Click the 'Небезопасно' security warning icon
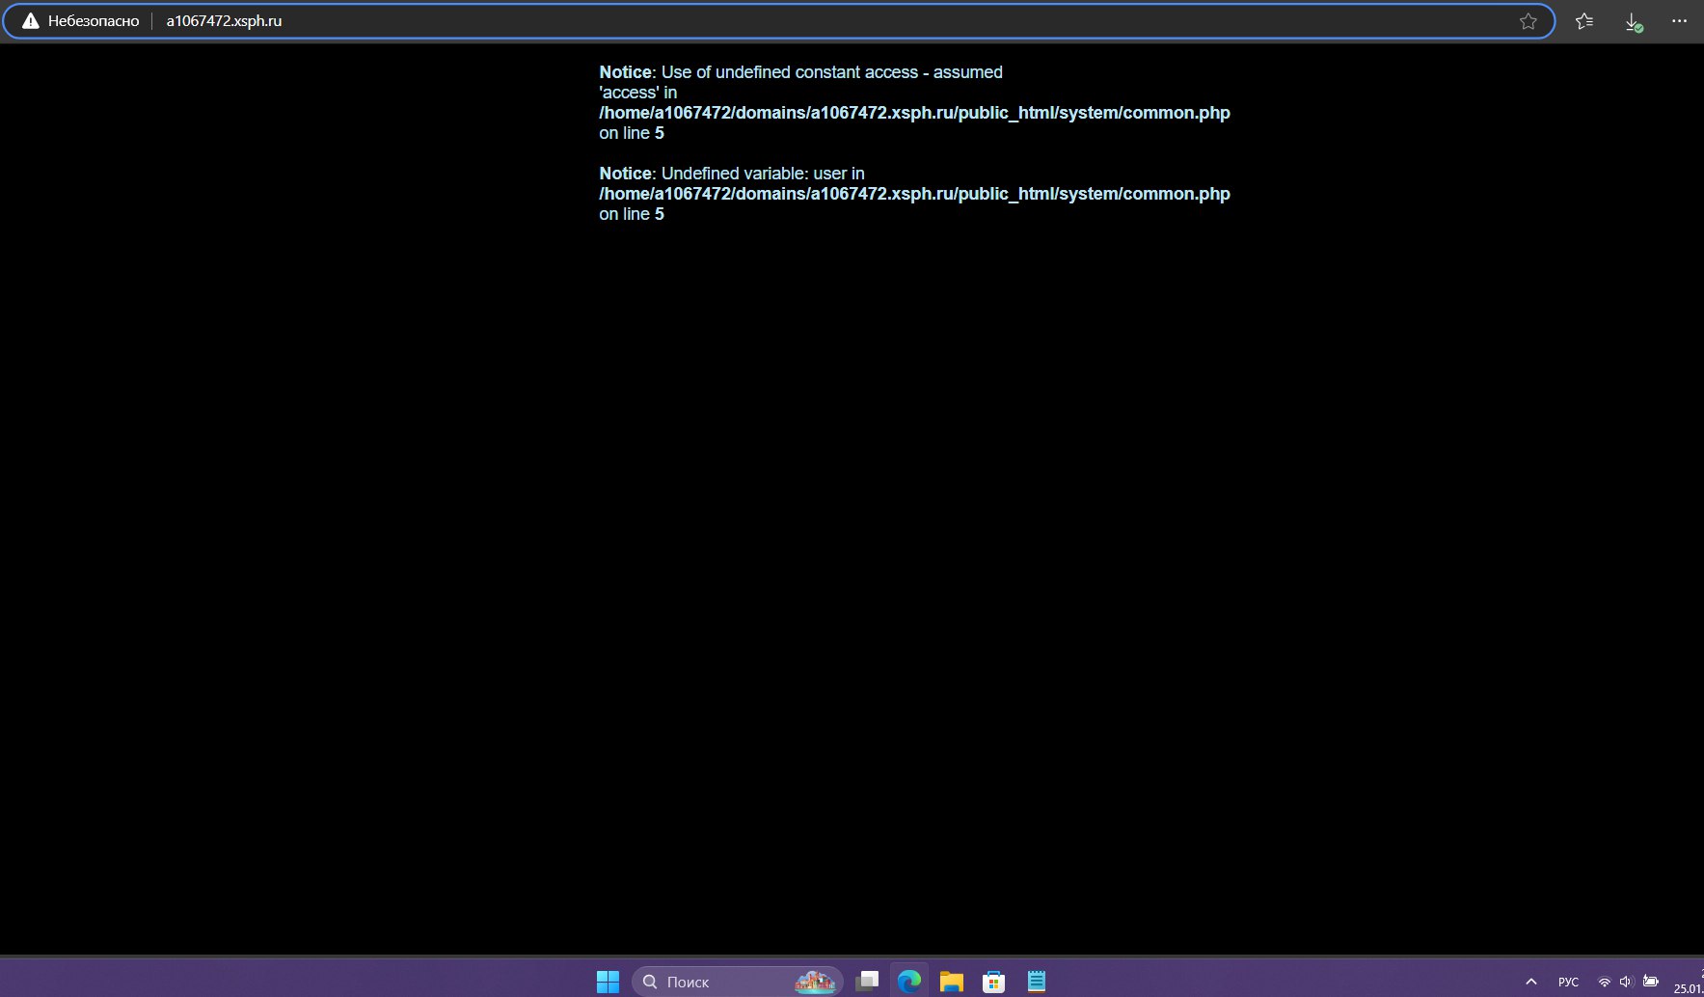Screen dimensions: 1704x997 click(x=31, y=21)
